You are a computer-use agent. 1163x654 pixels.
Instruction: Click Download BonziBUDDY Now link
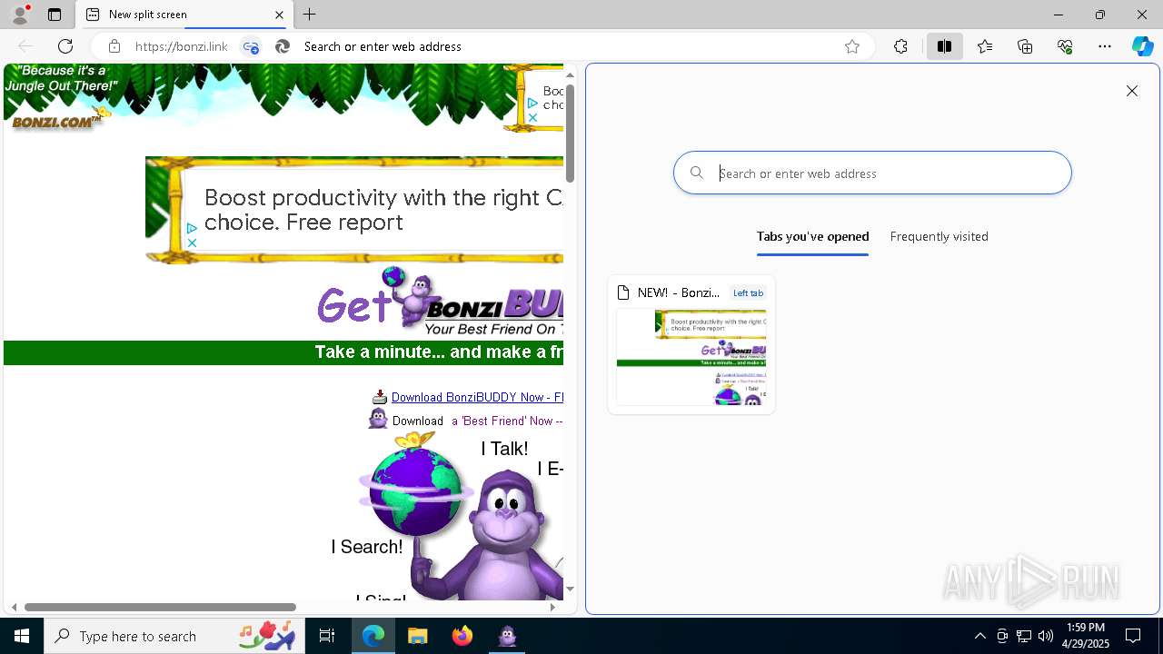pos(477,397)
